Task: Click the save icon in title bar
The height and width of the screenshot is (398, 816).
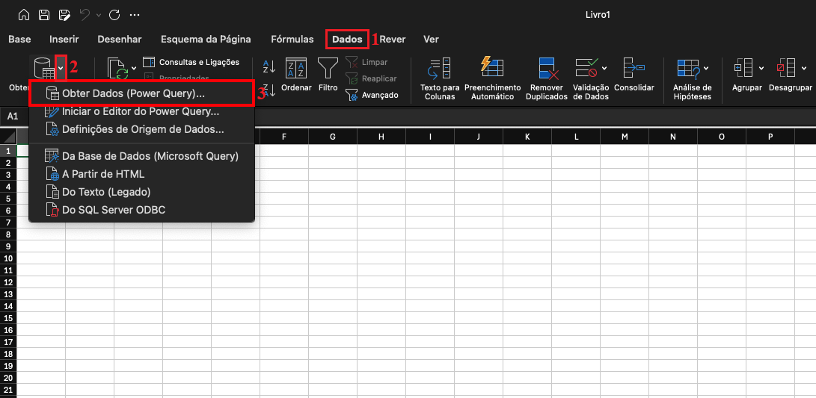Action: click(44, 14)
